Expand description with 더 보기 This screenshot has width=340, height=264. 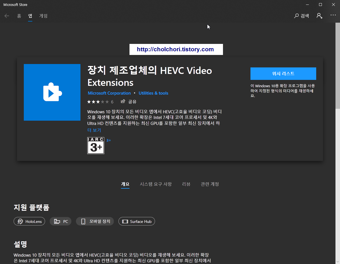coord(94,130)
